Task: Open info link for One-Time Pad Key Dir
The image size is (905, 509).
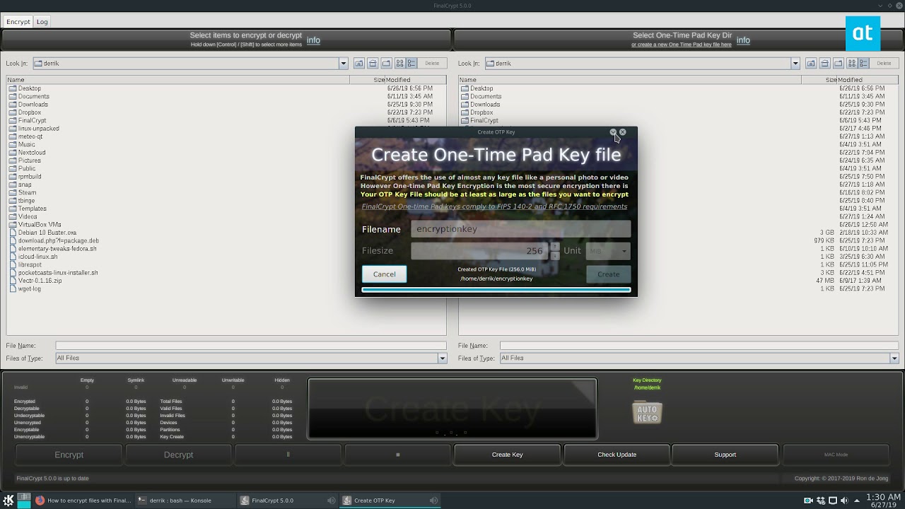Action: click(743, 40)
